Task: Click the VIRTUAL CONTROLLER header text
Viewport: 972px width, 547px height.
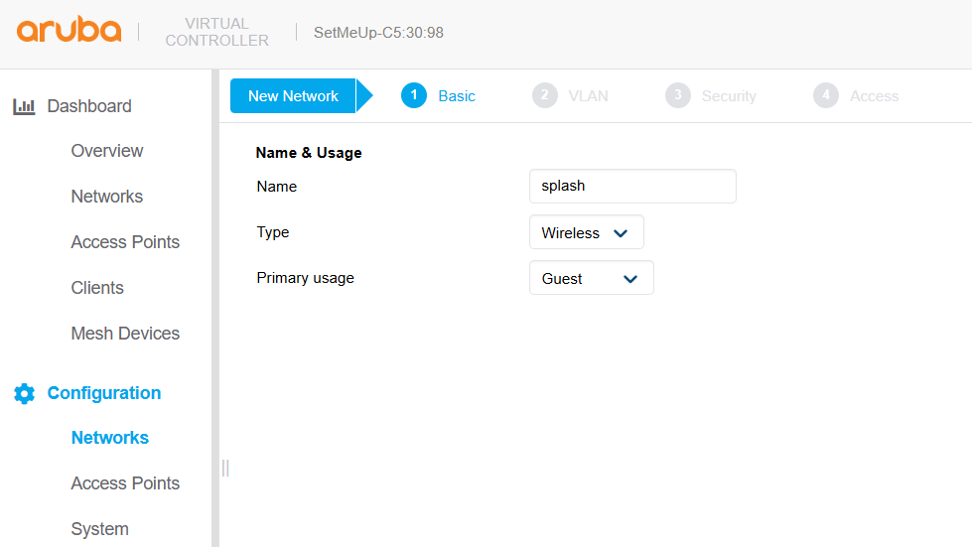Action: pos(217,32)
